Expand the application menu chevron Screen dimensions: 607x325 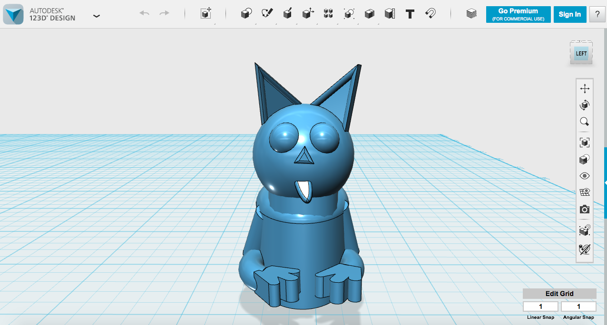[97, 16]
